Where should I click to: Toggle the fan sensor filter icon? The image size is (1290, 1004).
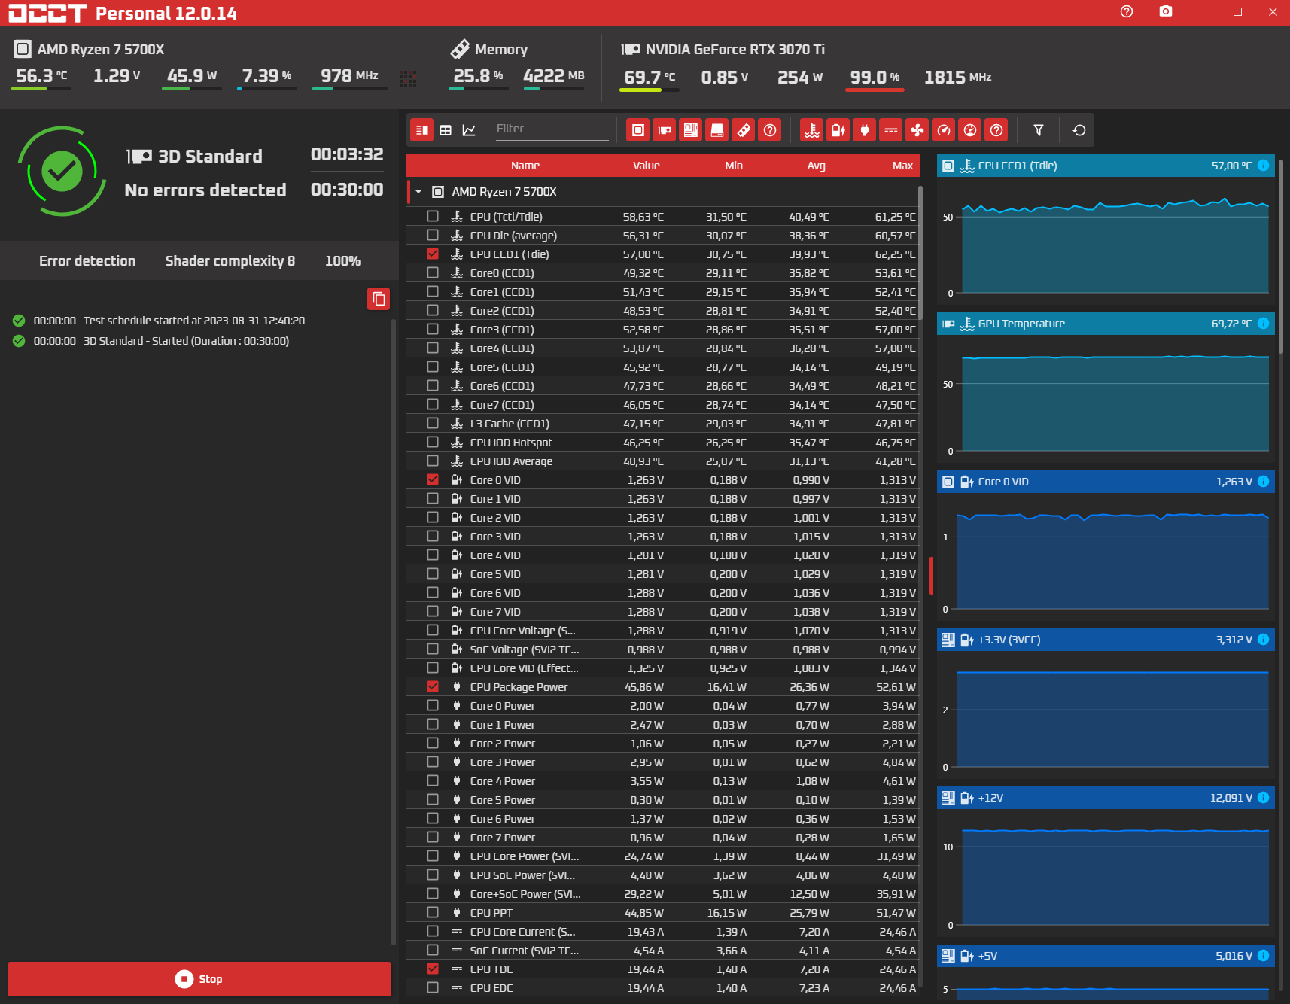[x=917, y=130]
